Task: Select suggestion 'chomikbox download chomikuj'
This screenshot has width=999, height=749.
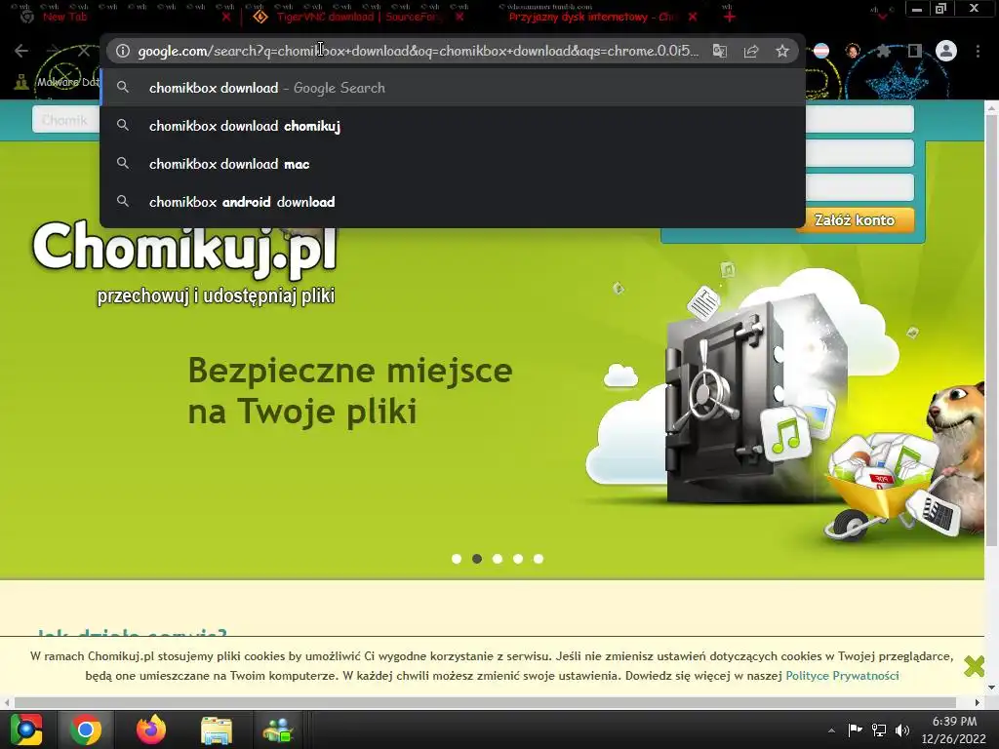Action: pos(453,126)
